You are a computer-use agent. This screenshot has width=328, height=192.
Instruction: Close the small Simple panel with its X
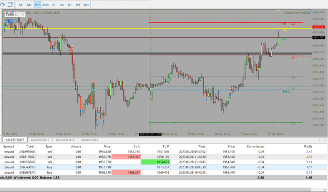tap(23, 15)
